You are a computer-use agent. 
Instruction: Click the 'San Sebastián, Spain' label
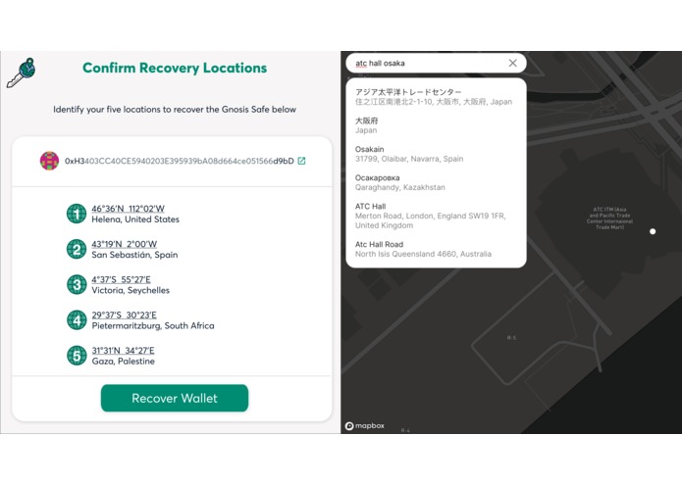134,255
